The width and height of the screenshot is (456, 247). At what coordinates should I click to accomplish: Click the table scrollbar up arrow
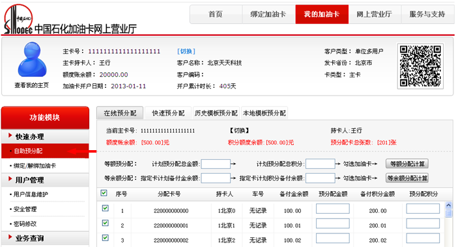pos(448,205)
